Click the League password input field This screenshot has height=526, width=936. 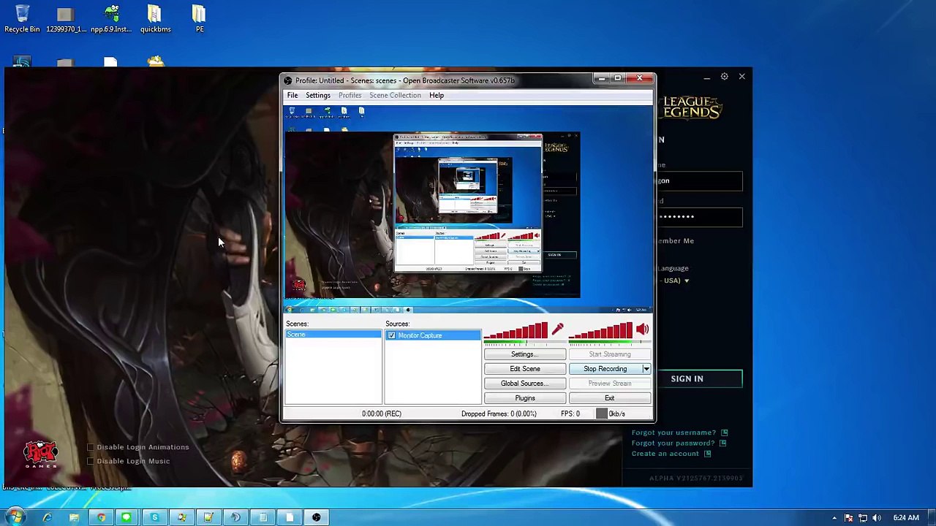coord(699,216)
